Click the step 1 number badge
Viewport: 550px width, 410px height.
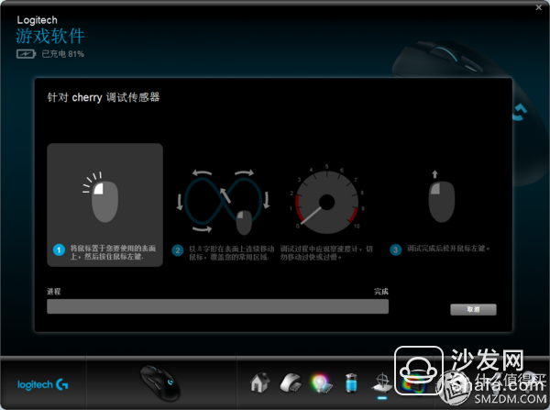click(59, 249)
